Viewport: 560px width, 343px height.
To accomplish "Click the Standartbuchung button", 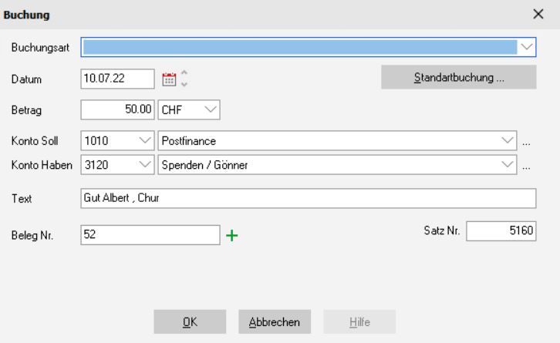I will coord(458,79).
